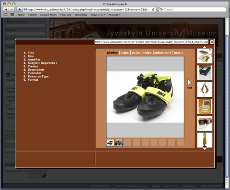Click the blue page scrollbar thumb
This screenshot has width=230, height=190.
[x=227, y=106]
